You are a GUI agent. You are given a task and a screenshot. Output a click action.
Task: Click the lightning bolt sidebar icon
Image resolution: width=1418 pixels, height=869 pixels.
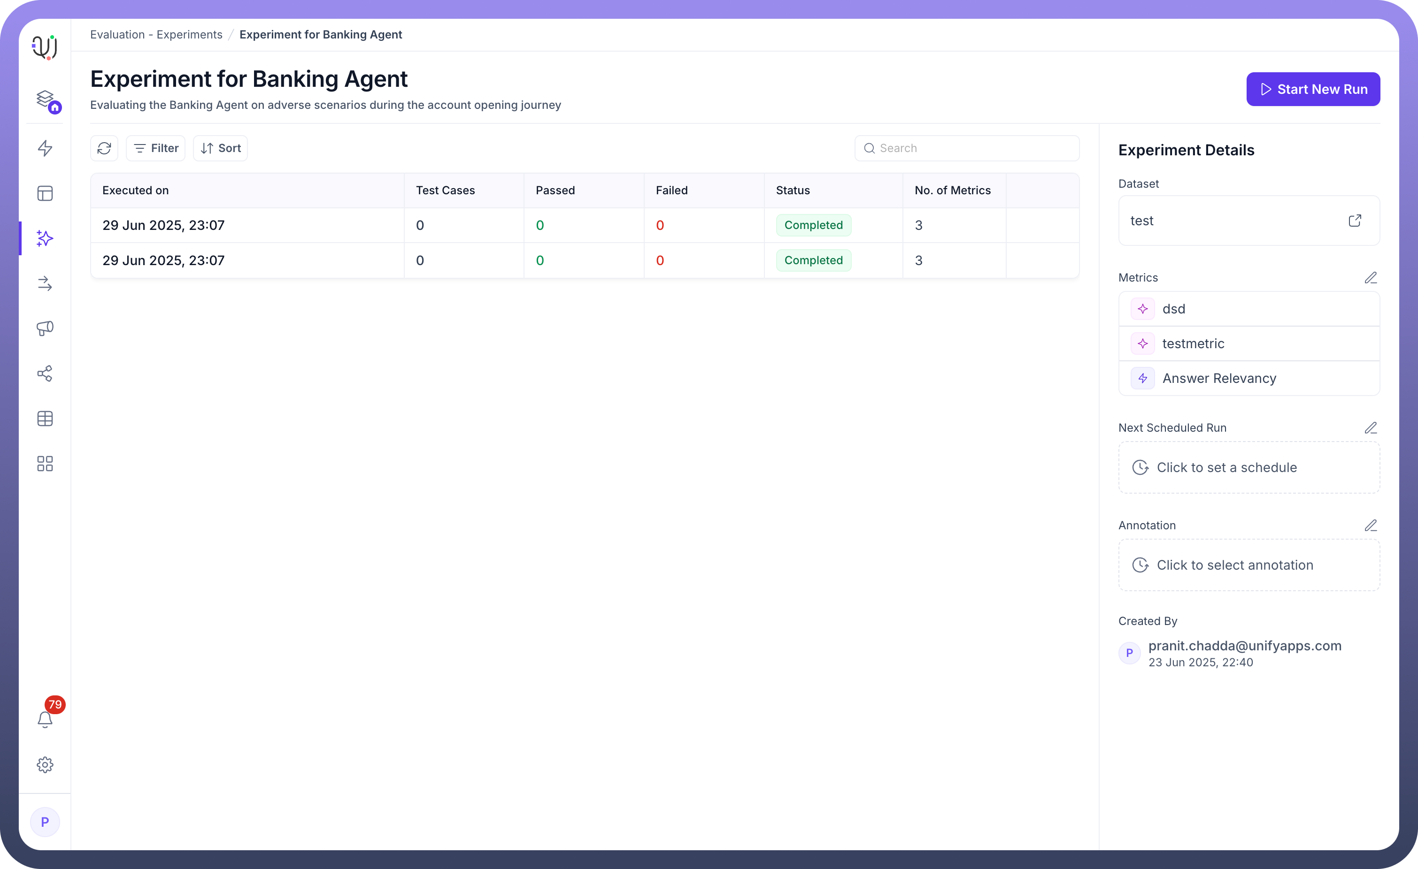coord(45,148)
